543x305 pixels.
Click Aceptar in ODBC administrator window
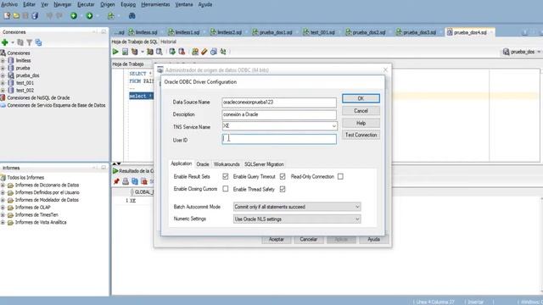(x=276, y=239)
